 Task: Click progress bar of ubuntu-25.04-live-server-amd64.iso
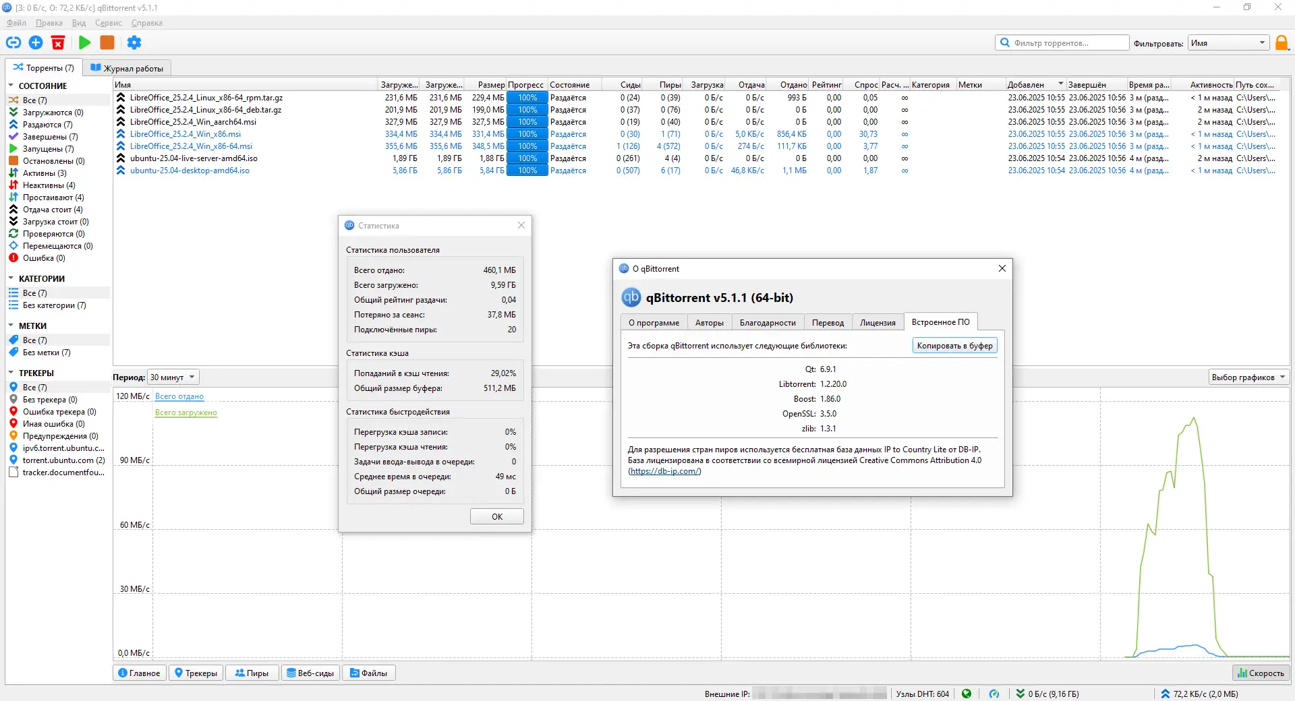coord(527,158)
